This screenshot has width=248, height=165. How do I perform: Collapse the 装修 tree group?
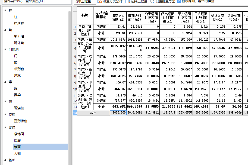5,127
